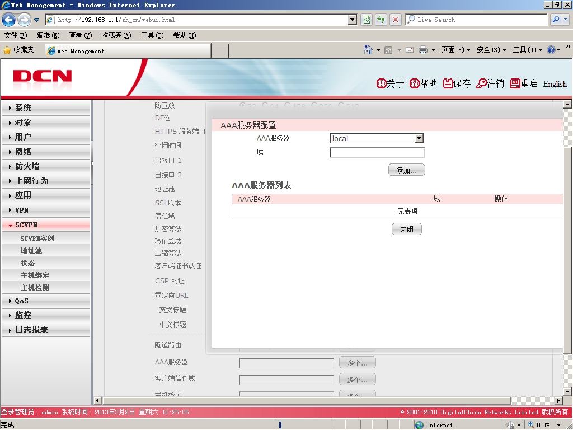The image size is (573, 430).
Task: Click the Live Search input box
Action: (476, 20)
